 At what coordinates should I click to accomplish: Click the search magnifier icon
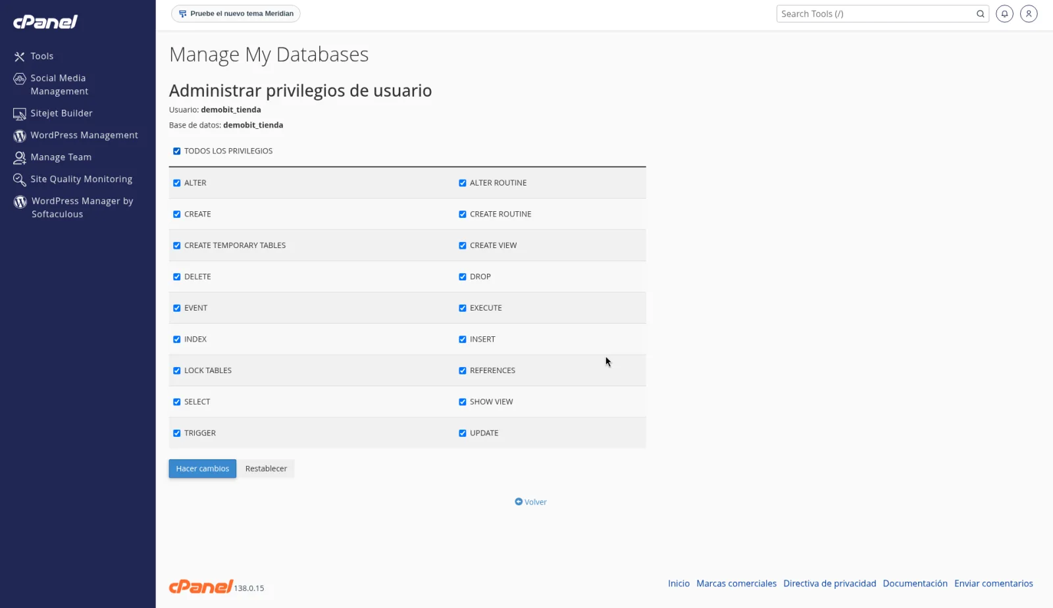coord(980,14)
